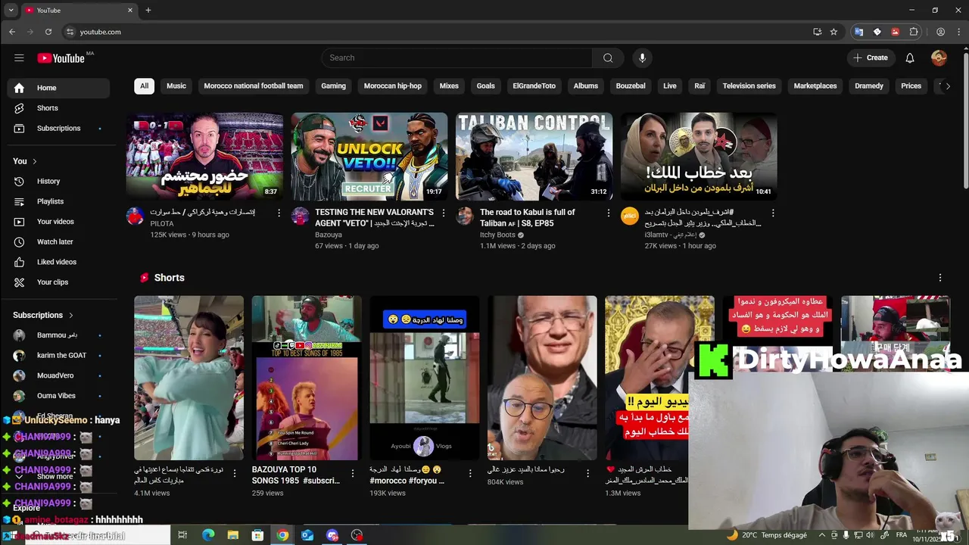Open Playlists from the sidebar
This screenshot has width=969, height=545.
click(58, 201)
